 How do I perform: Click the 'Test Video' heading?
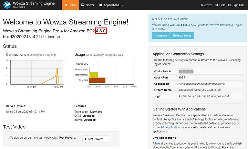[14, 127]
